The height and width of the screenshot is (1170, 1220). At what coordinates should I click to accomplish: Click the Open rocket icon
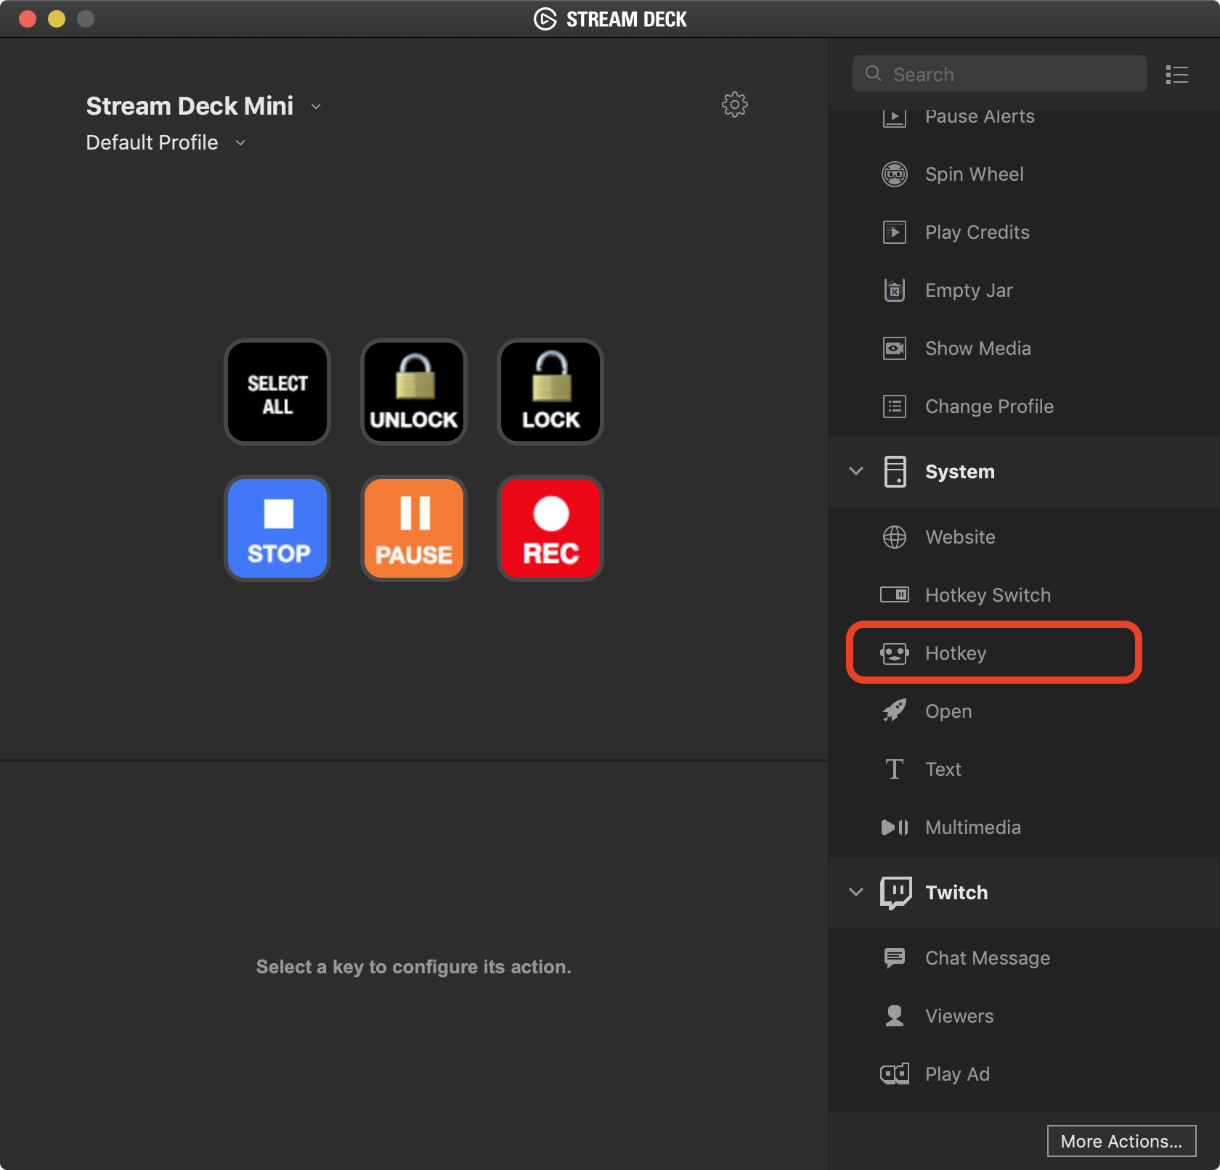click(x=895, y=710)
